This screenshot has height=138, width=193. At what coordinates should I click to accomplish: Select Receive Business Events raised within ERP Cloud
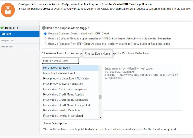pyautogui.click(x=45, y=34)
